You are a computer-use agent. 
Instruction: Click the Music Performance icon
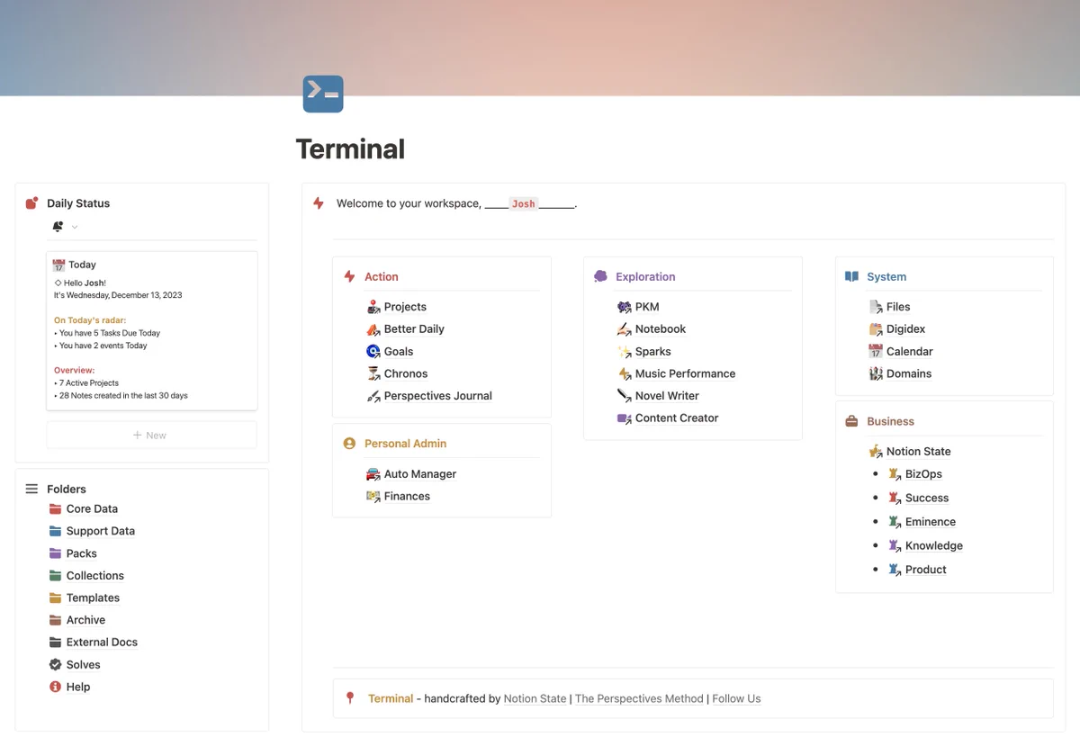625,373
